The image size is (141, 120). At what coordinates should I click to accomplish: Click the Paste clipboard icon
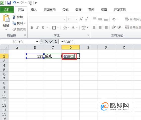tap(6, 18)
